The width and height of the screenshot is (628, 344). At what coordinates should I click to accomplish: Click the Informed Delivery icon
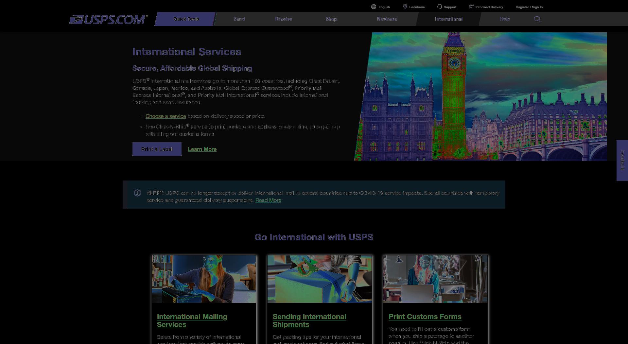click(x=471, y=7)
